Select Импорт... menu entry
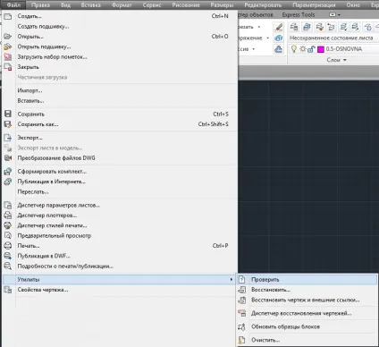Image resolution: width=379 pixels, height=347 pixels. pos(119,90)
